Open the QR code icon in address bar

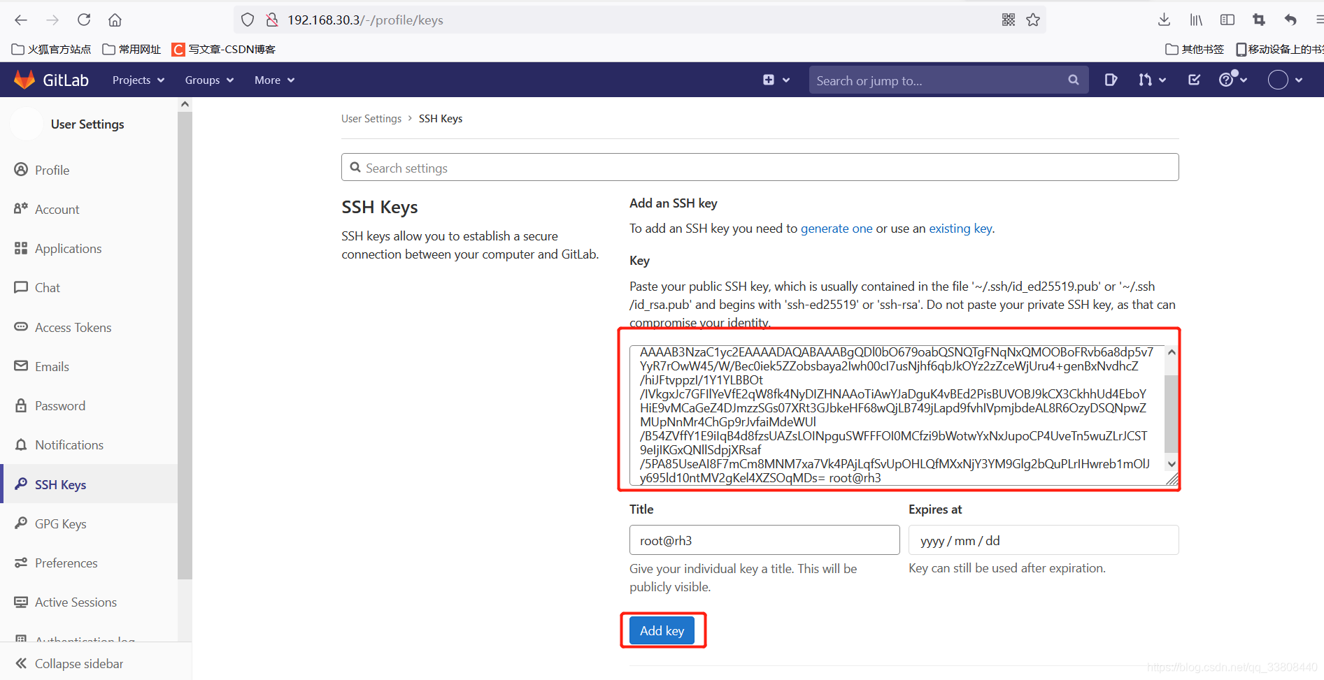[x=1009, y=20]
